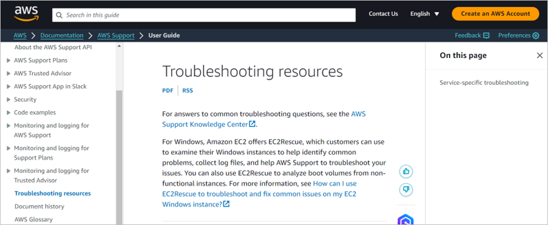
Task: Expand AWS Support Plans tree item
Action: [8, 60]
